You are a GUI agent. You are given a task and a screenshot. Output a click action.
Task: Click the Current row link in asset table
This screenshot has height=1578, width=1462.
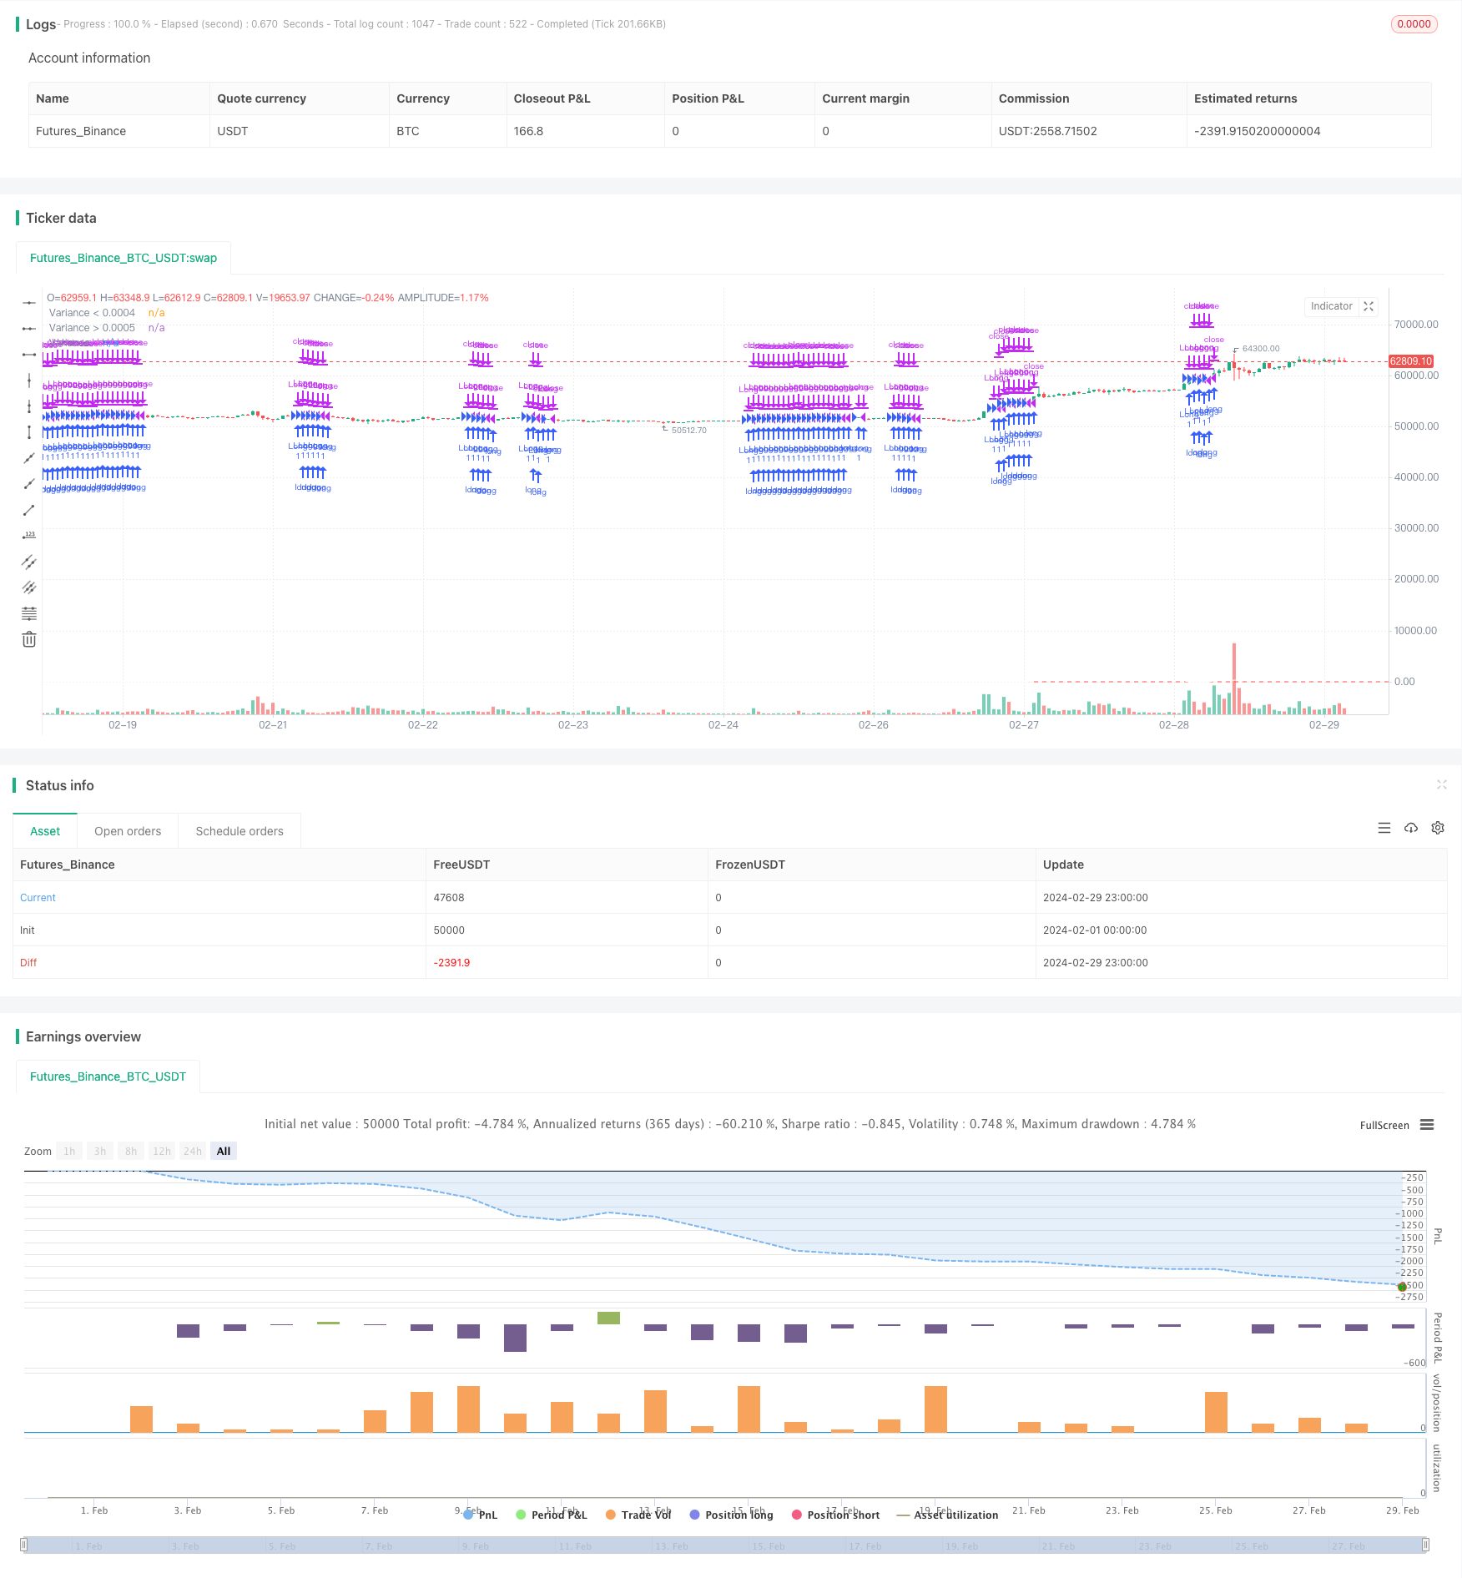pos(38,898)
